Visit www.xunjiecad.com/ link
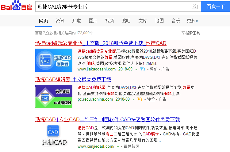Screen dimensions: 230x152 (96, 146)
